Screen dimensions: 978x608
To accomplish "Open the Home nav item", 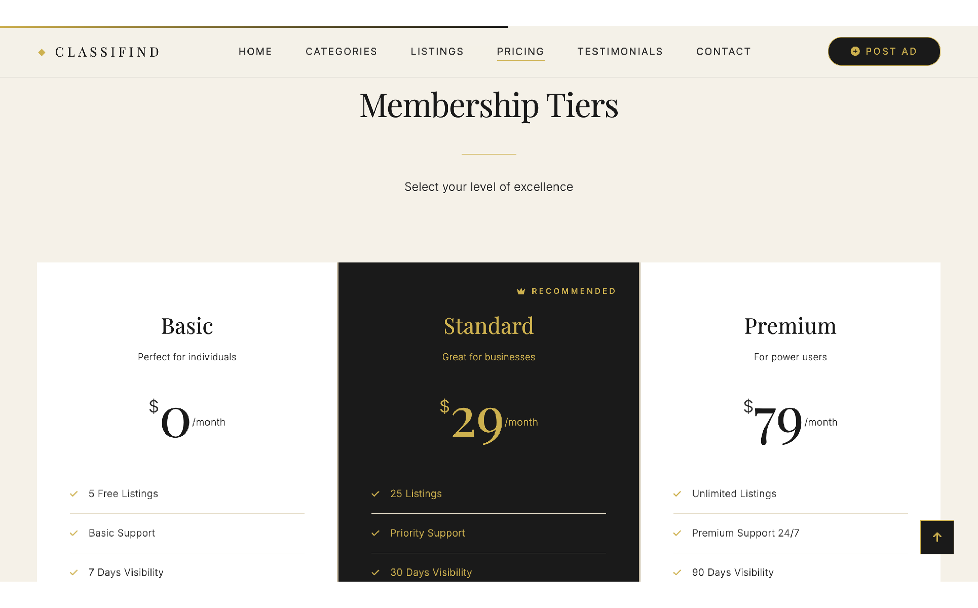I will (255, 52).
